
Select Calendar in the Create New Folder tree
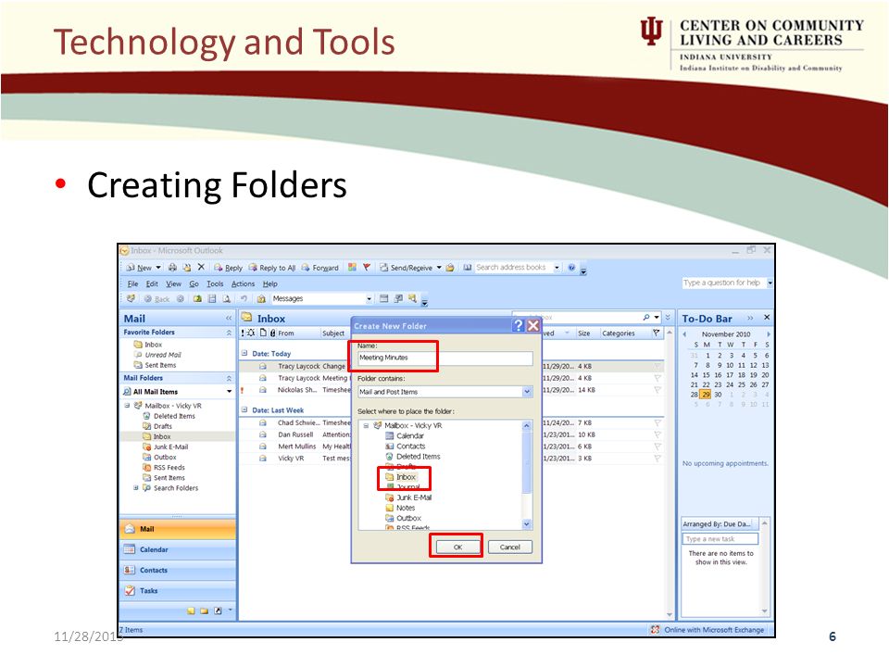(x=405, y=435)
